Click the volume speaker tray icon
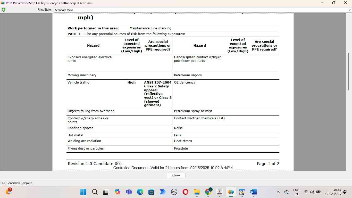 point(312,192)
